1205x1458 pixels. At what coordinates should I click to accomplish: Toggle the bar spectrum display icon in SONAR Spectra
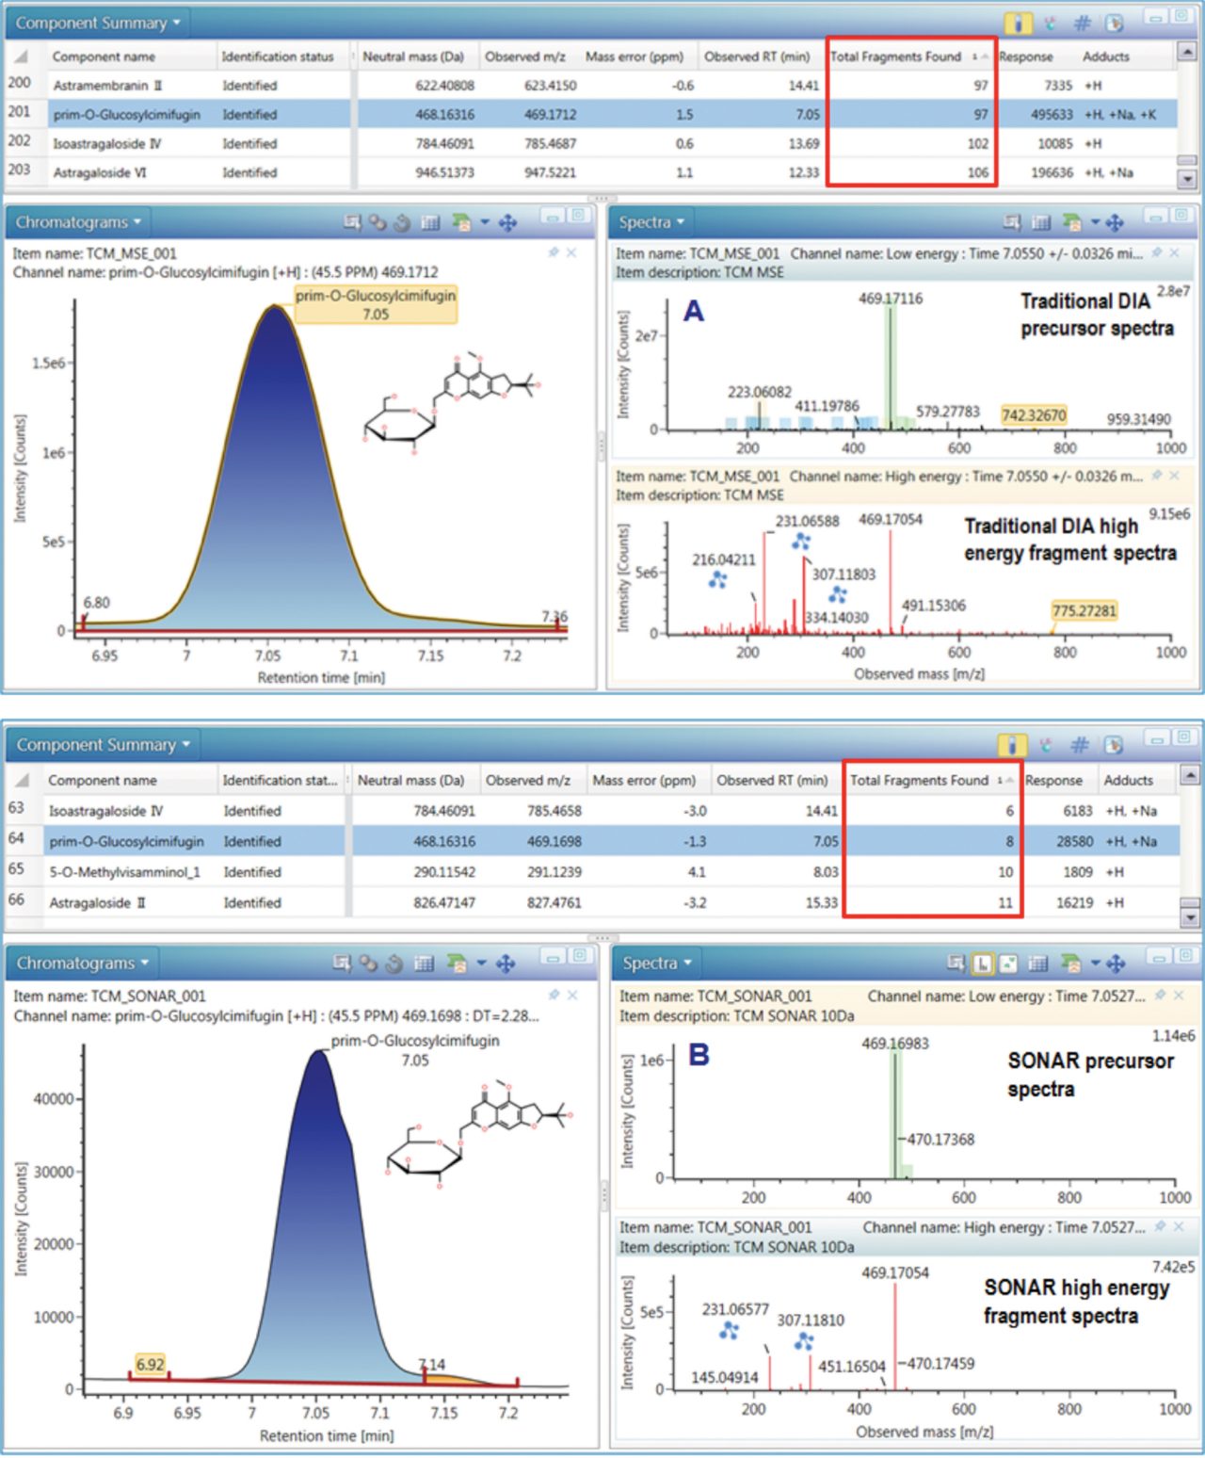[982, 964]
